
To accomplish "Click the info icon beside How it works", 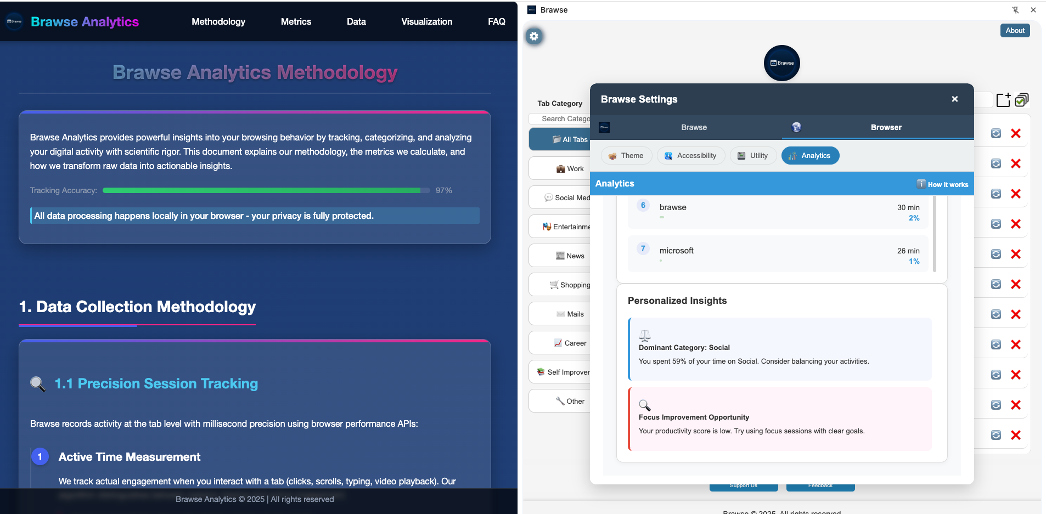I will [921, 184].
